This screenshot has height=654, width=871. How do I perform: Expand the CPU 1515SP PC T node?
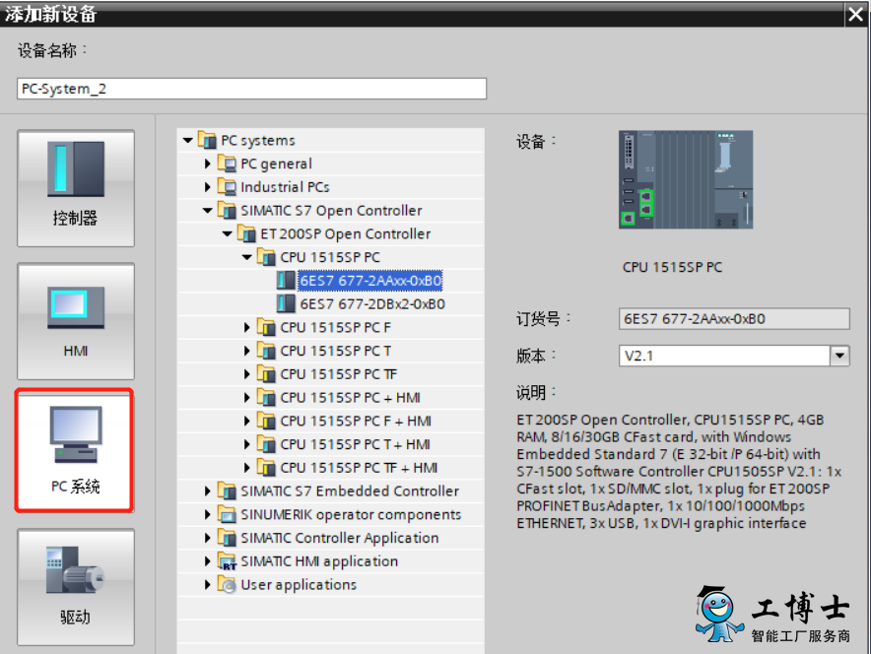coord(246,351)
